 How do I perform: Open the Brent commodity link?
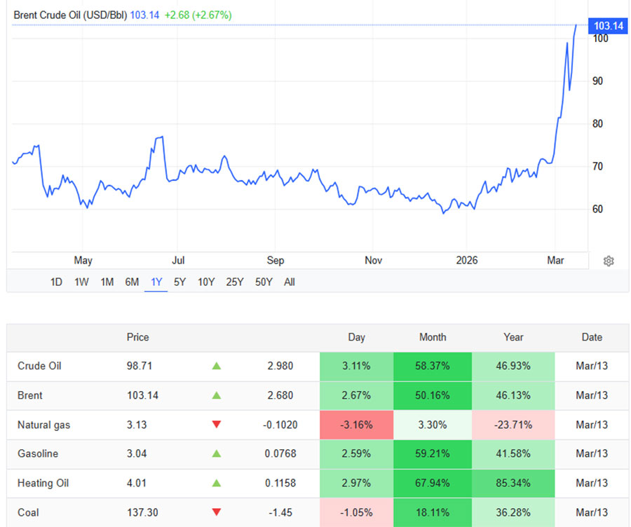point(30,395)
